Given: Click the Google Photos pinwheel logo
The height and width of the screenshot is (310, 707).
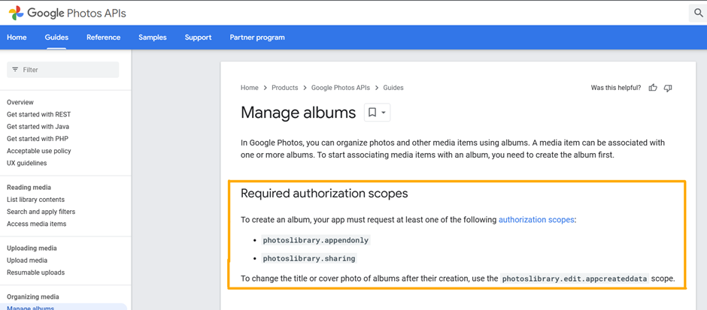Looking at the screenshot, I should [x=17, y=13].
